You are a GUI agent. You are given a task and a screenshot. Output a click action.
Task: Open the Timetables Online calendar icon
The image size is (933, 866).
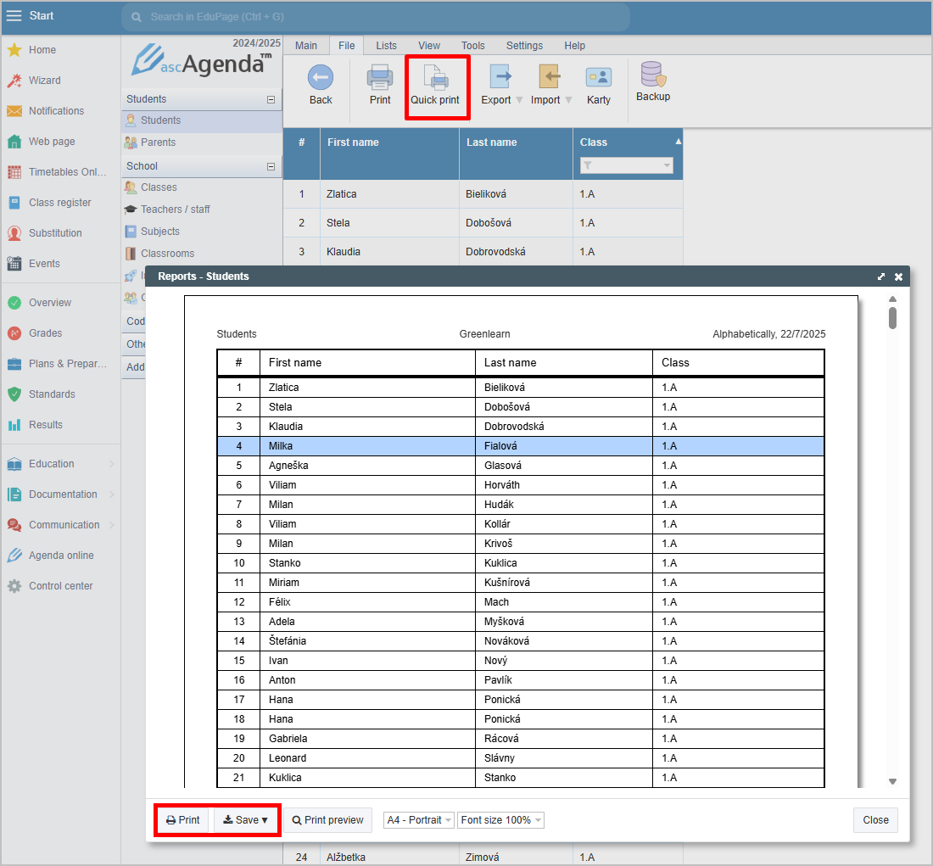(x=14, y=172)
